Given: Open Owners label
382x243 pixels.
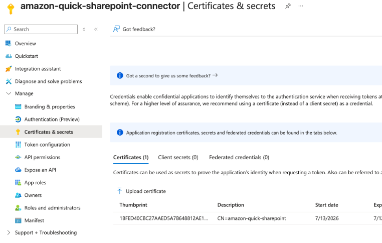Looking at the screenshot, I should coord(33,195).
